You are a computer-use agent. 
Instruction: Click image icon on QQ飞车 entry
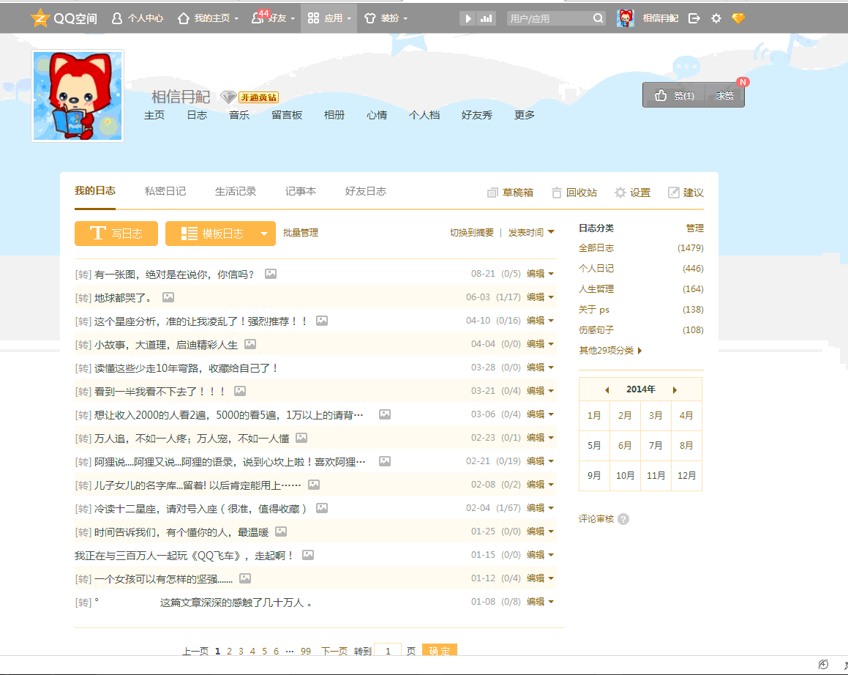click(x=308, y=555)
